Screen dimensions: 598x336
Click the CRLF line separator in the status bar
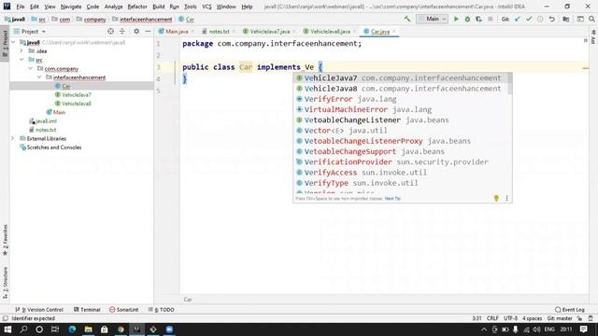point(492,318)
